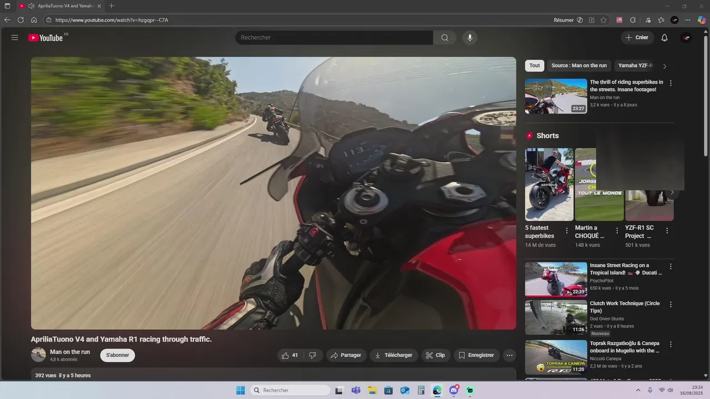Open Discord from taskbar
Viewport: 710px width, 399px height.
point(454,390)
